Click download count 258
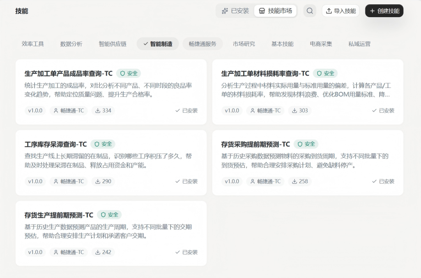Viewport: 421px width, 278px height. pos(300,181)
